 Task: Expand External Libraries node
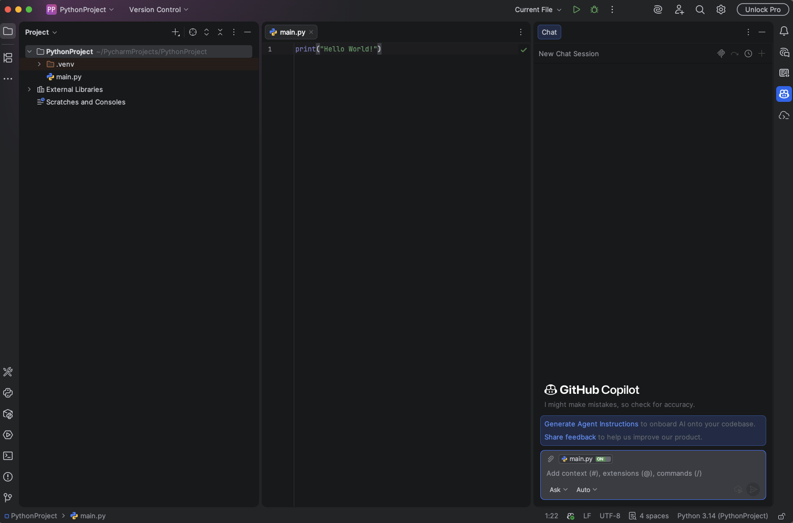click(x=29, y=89)
